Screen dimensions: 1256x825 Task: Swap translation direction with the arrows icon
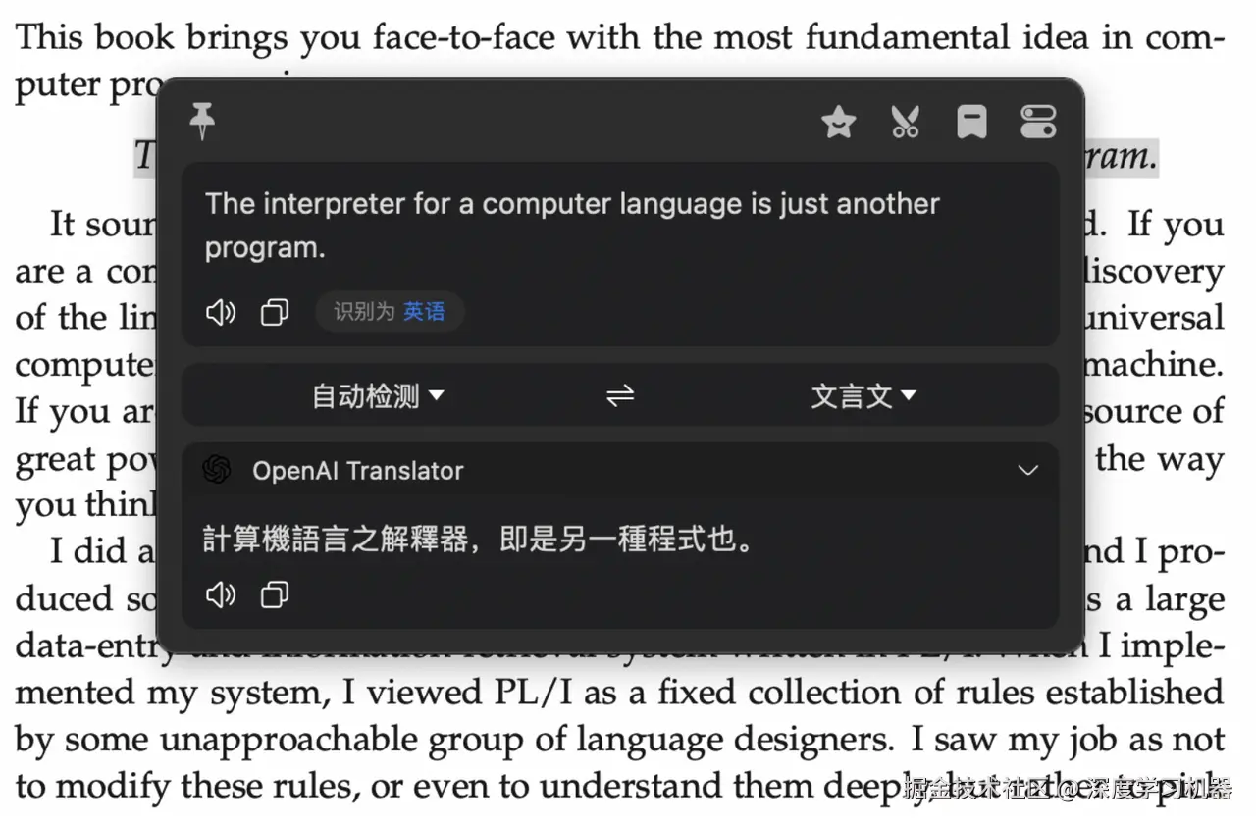[x=620, y=395]
